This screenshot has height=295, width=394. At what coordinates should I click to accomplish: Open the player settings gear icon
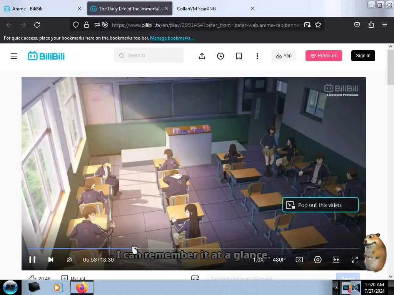pos(318,260)
